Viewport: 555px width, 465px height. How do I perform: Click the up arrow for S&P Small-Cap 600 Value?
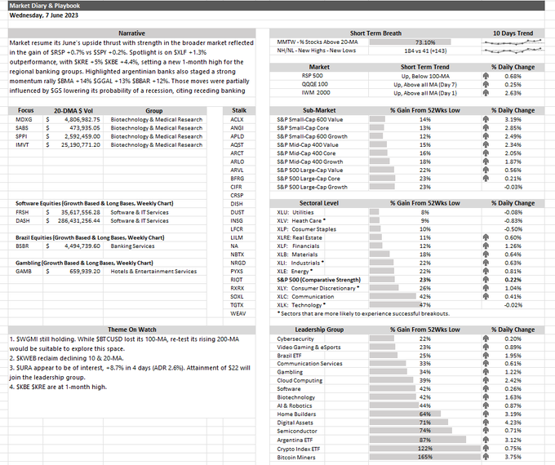pyautogui.click(x=486, y=119)
